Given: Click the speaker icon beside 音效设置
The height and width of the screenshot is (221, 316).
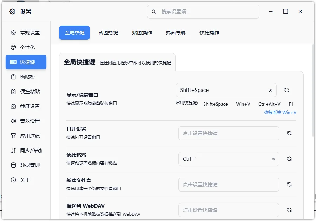Looking at the screenshot, I should (13, 121).
